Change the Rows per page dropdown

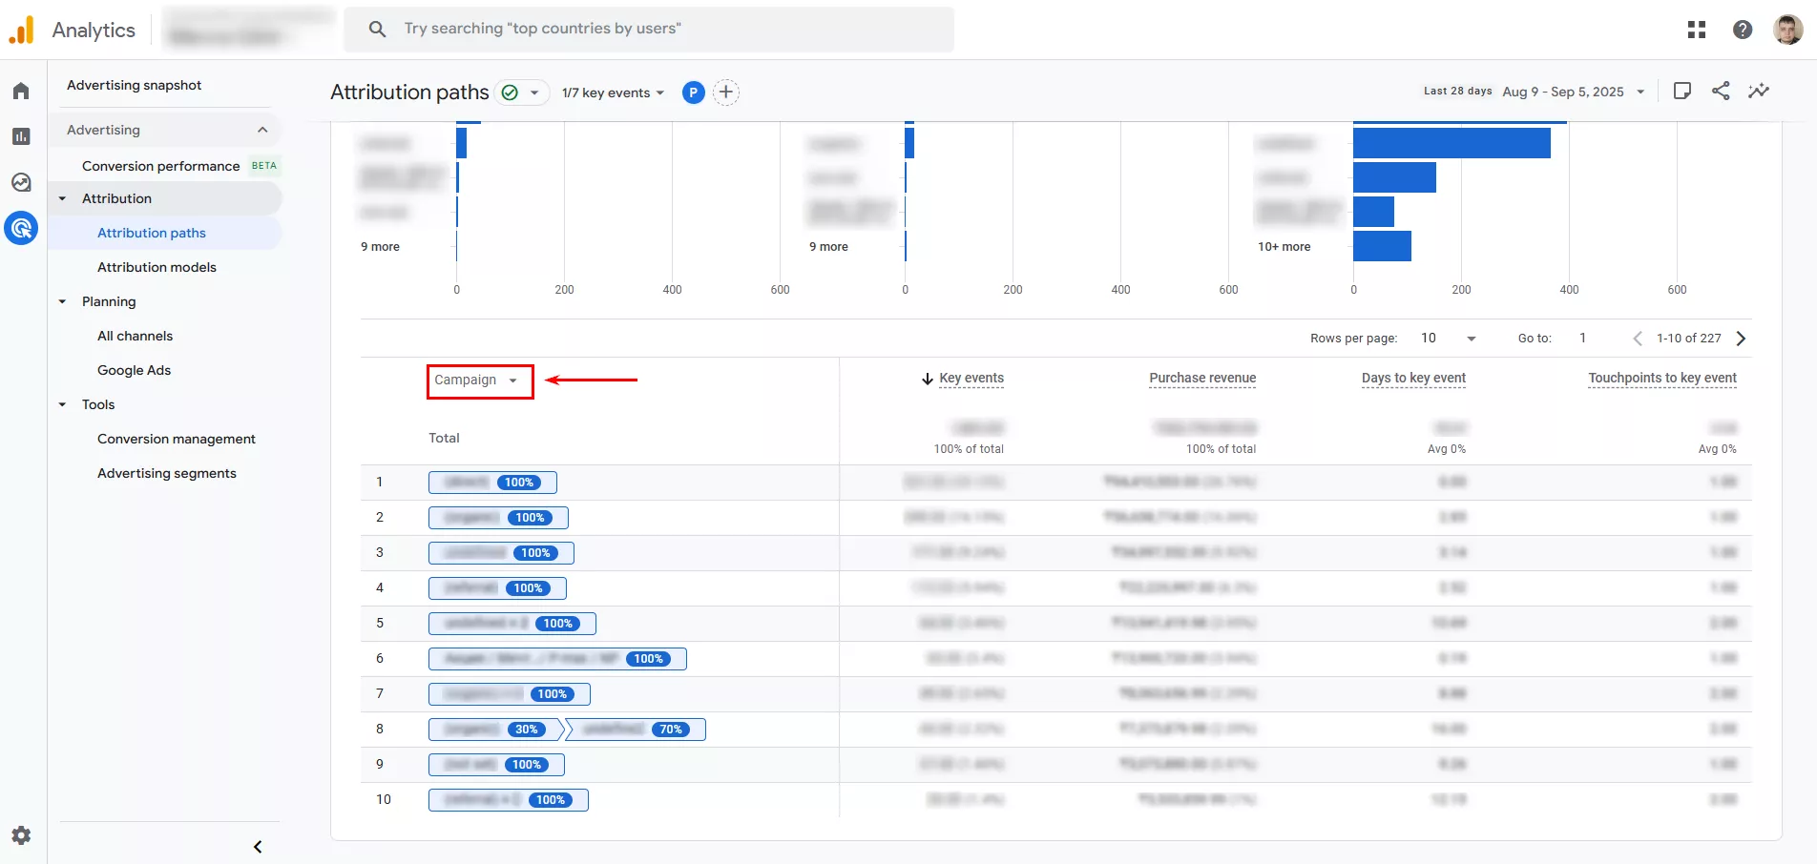pyautogui.click(x=1448, y=339)
